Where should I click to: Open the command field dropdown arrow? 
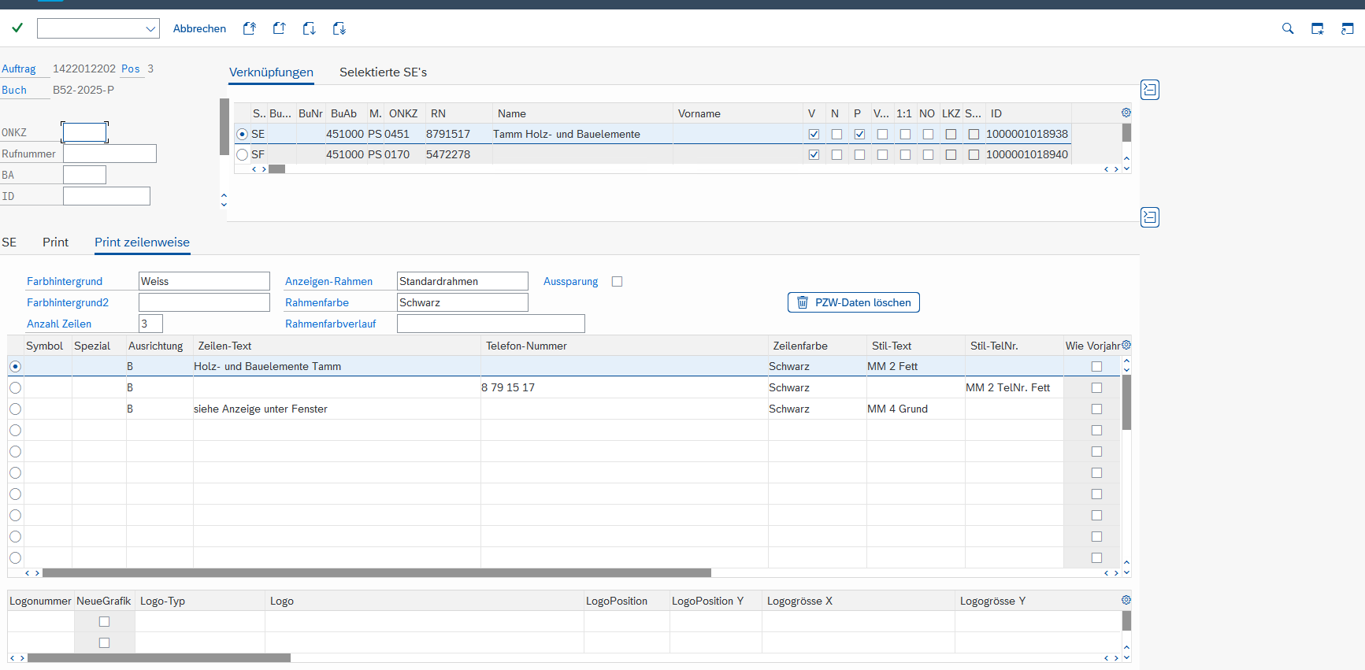[150, 29]
